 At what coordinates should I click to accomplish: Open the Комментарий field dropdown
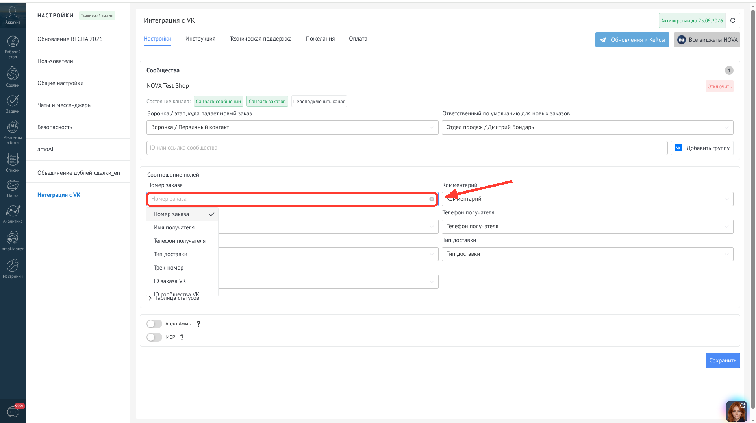coord(587,199)
